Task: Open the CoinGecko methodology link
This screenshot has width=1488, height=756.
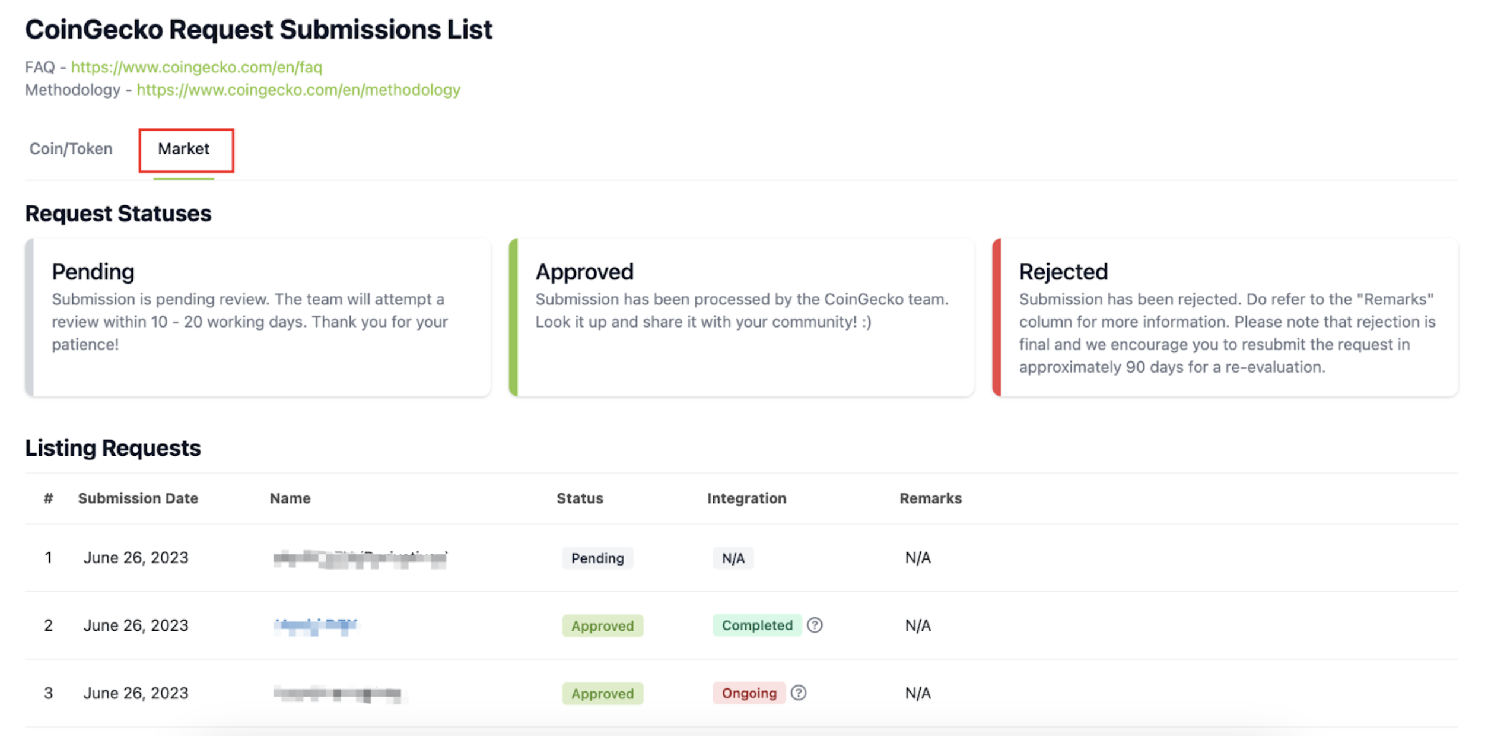Action: point(298,90)
